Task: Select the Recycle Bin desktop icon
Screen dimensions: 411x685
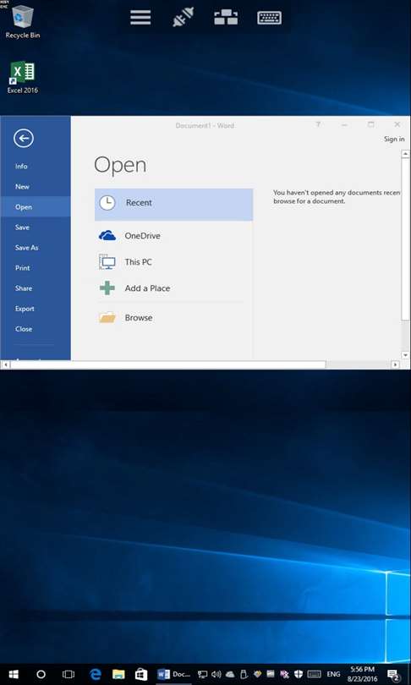Action: tap(23, 22)
